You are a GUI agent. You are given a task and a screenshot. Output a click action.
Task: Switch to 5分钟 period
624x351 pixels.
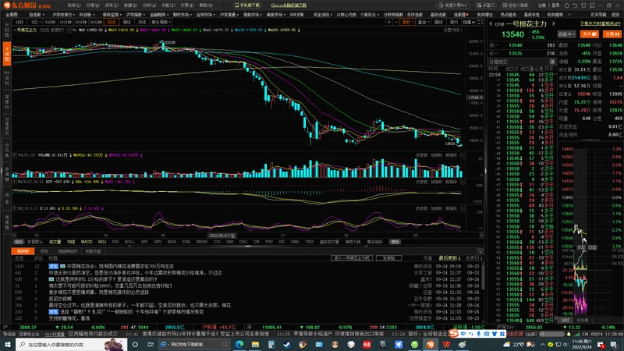(x=50, y=23)
